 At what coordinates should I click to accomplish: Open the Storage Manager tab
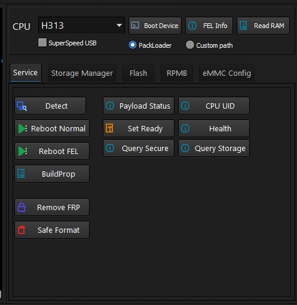[x=82, y=73]
